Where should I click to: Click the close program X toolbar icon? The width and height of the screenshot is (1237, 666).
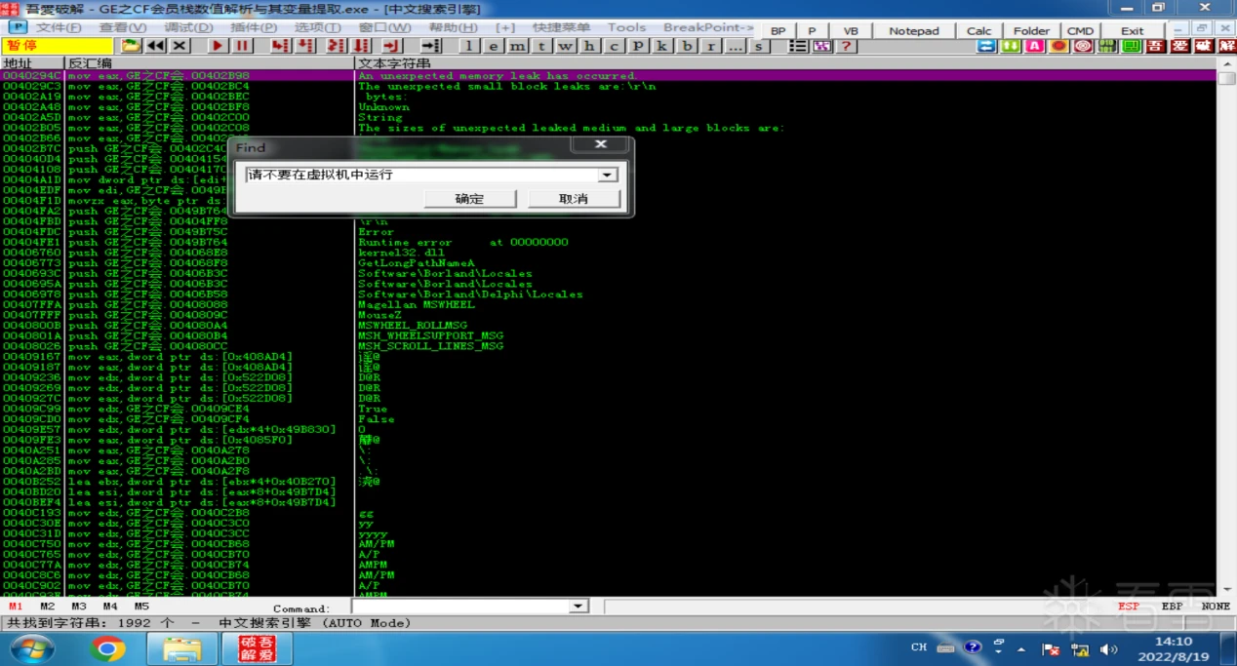pos(180,46)
